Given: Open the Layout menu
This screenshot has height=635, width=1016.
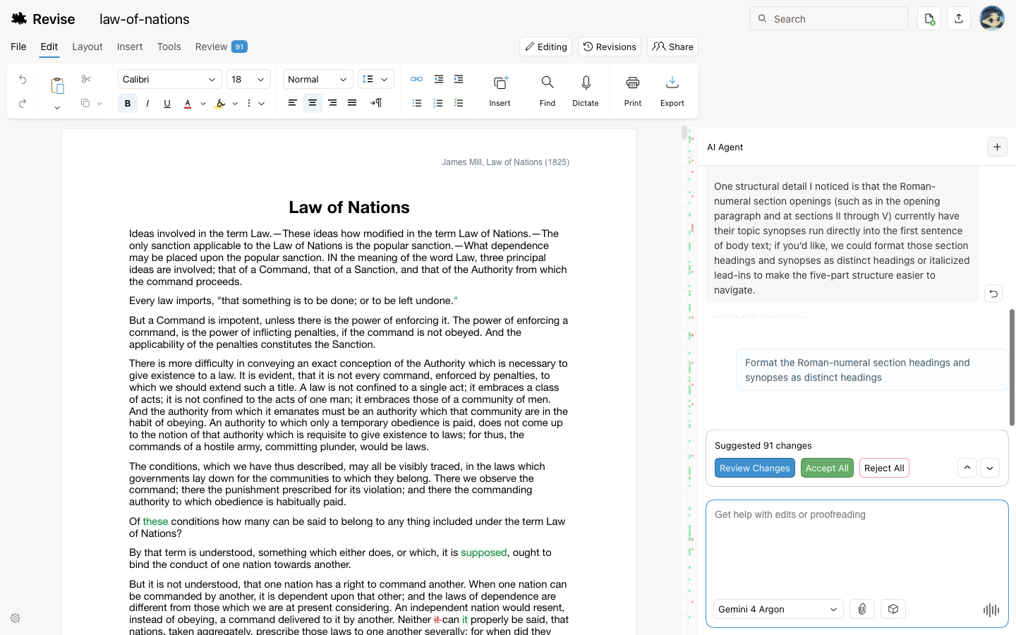Looking at the screenshot, I should tap(87, 47).
